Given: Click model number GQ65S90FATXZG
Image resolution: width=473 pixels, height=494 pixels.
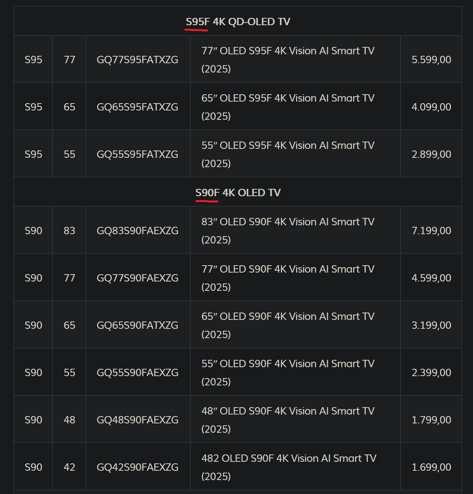Looking at the screenshot, I should pyautogui.click(x=137, y=325).
